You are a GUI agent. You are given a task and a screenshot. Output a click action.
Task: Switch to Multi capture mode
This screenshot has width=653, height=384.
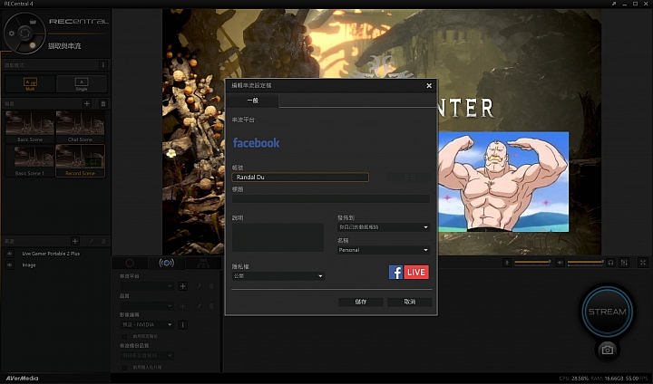(30, 83)
